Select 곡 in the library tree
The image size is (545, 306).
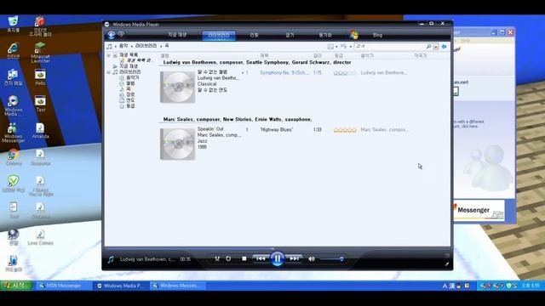(x=128, y=88)
